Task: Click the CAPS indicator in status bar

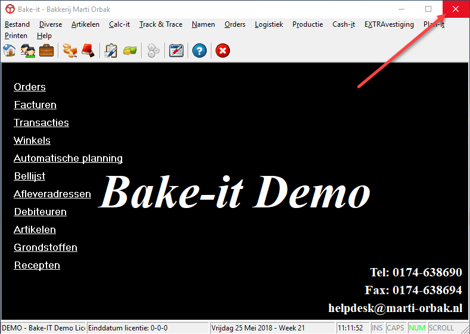Action: 396,328
